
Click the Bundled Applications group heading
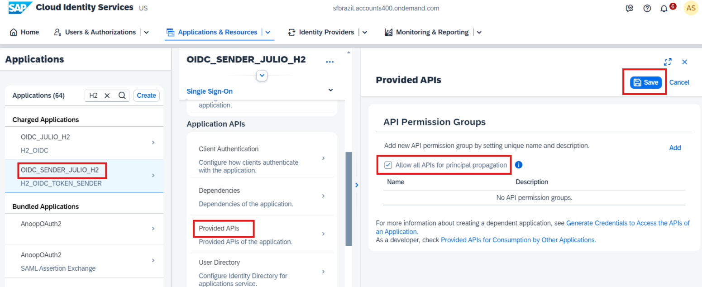pos(46,206)
